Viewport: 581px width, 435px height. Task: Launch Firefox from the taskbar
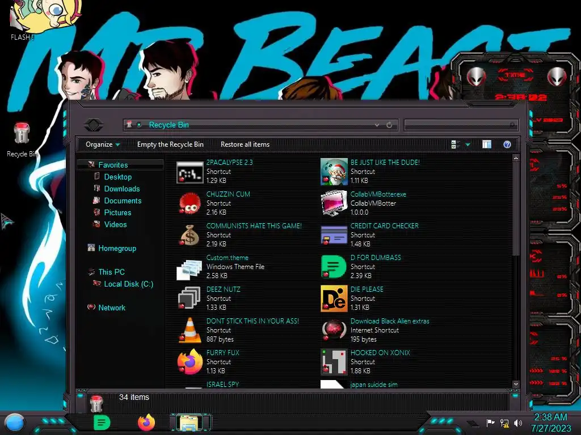tap(146, 423)
